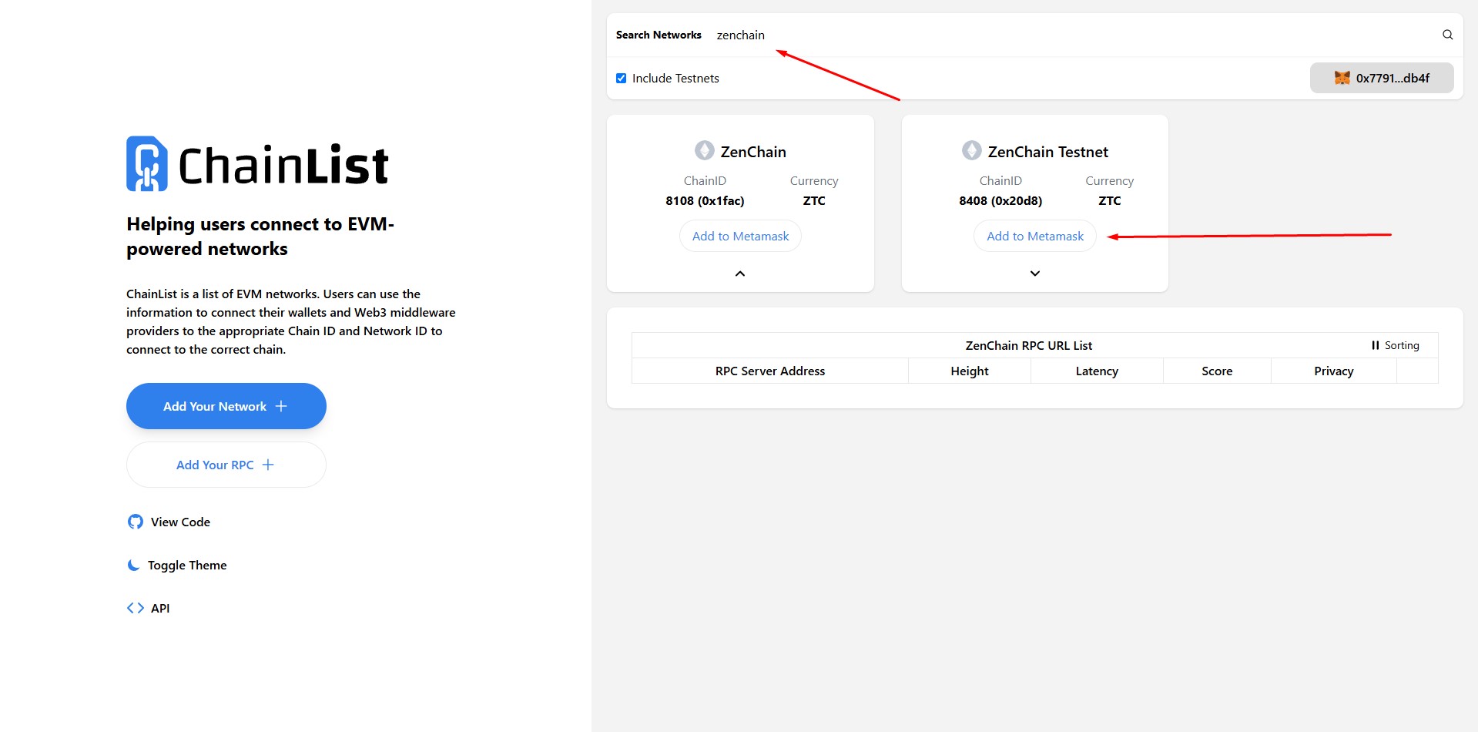This screenshot has width=1478, height=732.
Task: Click the ZenChain Testnet logo icon
Action: point(971,150)
